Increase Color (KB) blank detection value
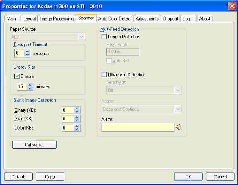The height and width of the screenshot is (185, 238). pyautogui.click(x=77, y=126)
